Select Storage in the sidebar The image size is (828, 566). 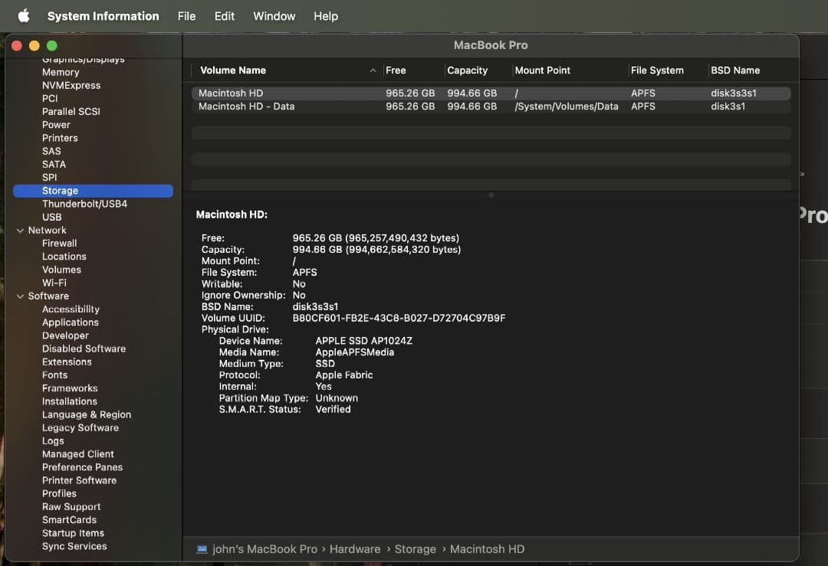[x=93, y=191]
